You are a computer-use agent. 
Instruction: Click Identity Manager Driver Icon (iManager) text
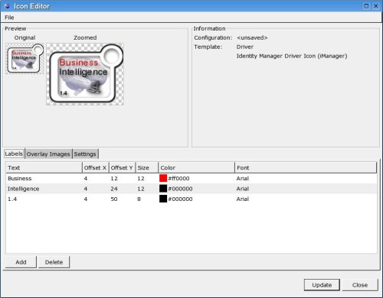pos(292,56)
